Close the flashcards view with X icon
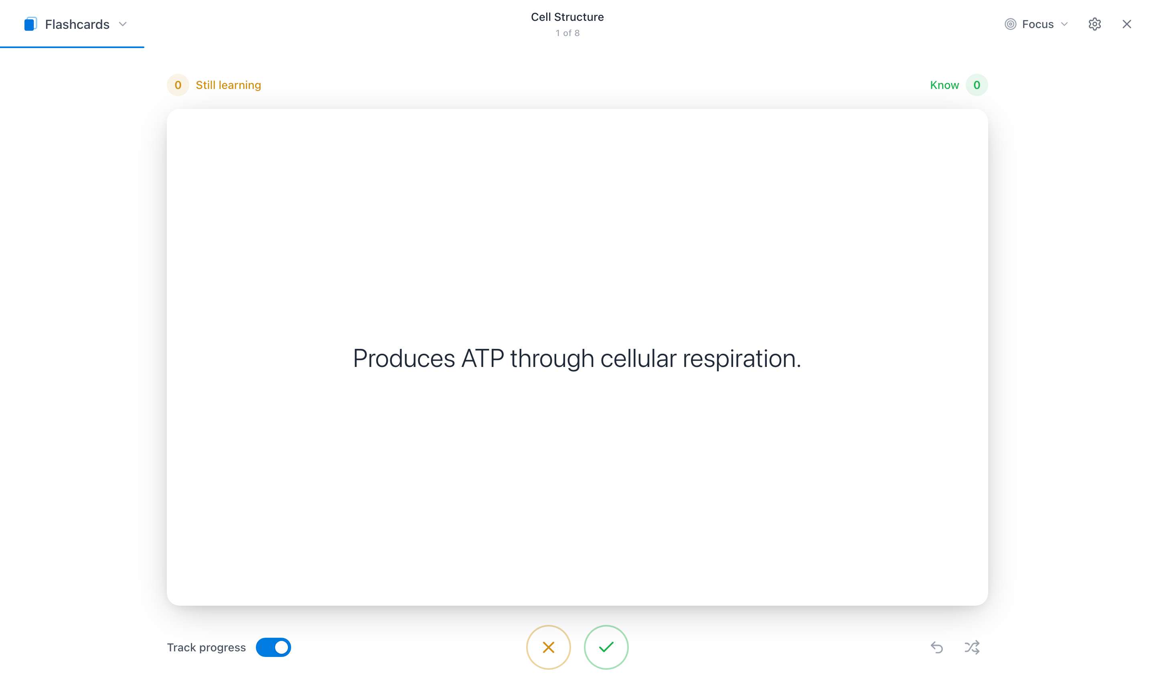 coord(1126,24)
